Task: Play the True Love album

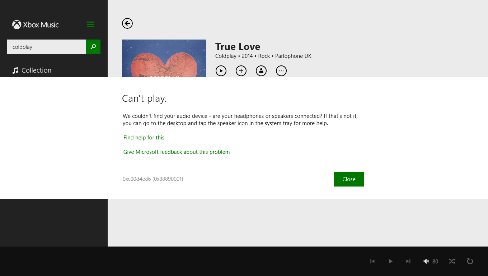Action: (221, 71)
